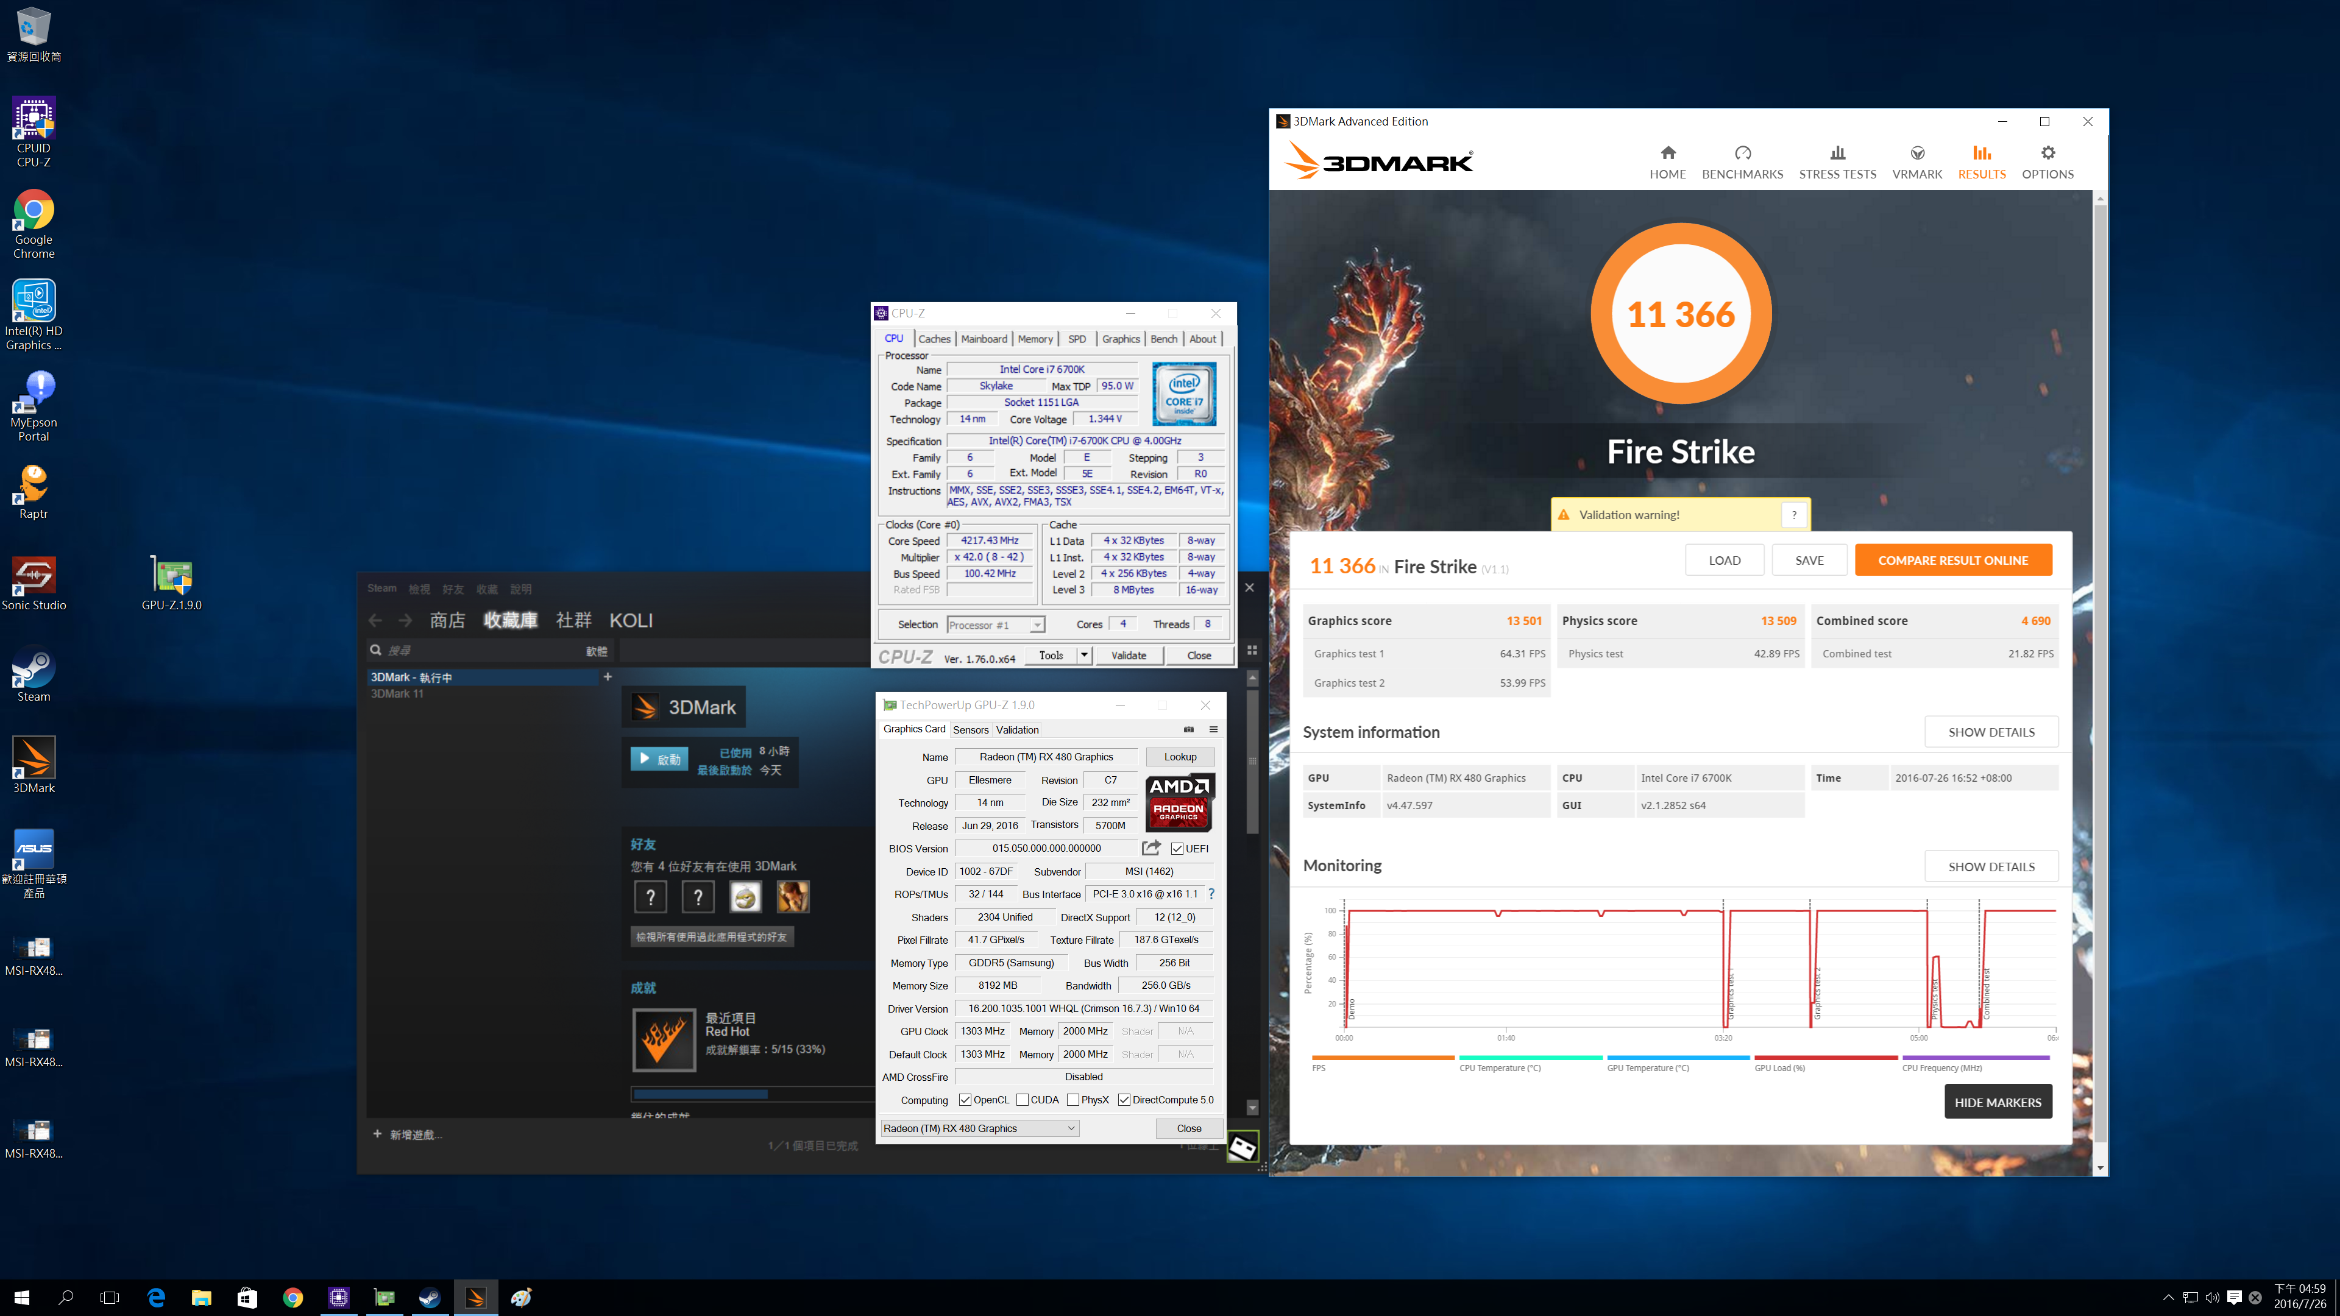The width and height of the screenshot is (2340, 1316).
Task: Click COMPARE RESULT ONLINE button
Action: click(1952, 561)
